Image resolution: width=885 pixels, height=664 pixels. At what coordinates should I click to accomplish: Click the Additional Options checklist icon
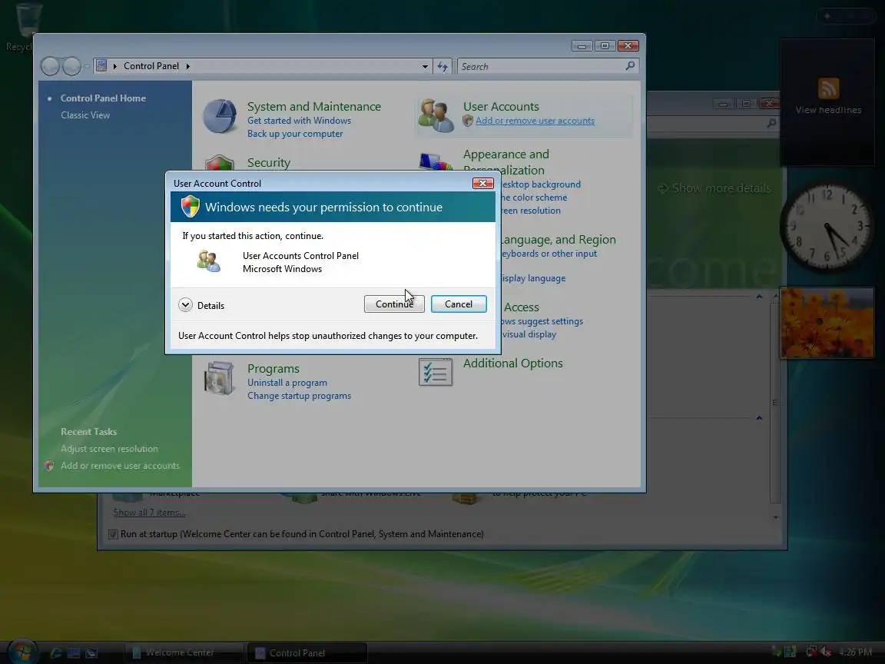(x=435, y=373)
